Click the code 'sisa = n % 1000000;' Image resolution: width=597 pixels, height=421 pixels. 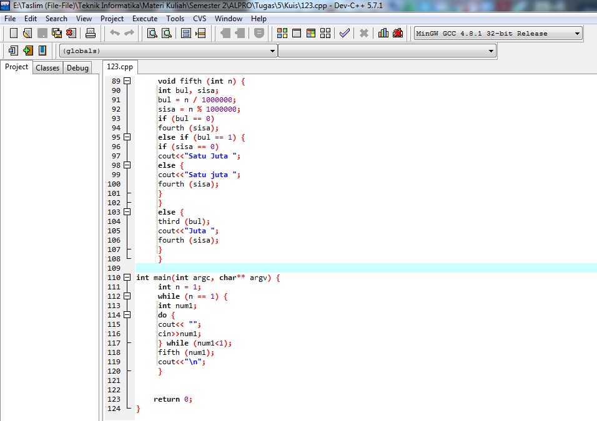(x=199, y=109)
